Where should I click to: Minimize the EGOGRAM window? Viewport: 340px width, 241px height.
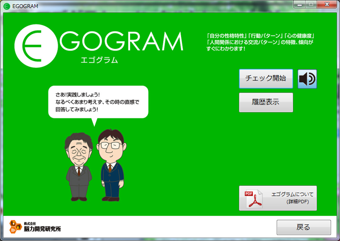tap(300, 4)
